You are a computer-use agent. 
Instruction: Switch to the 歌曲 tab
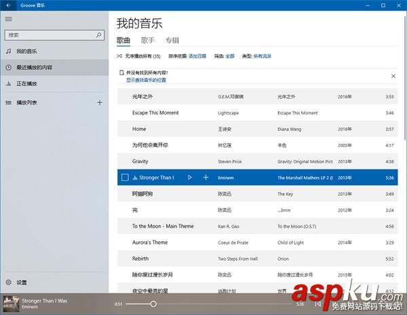[123, 41]
